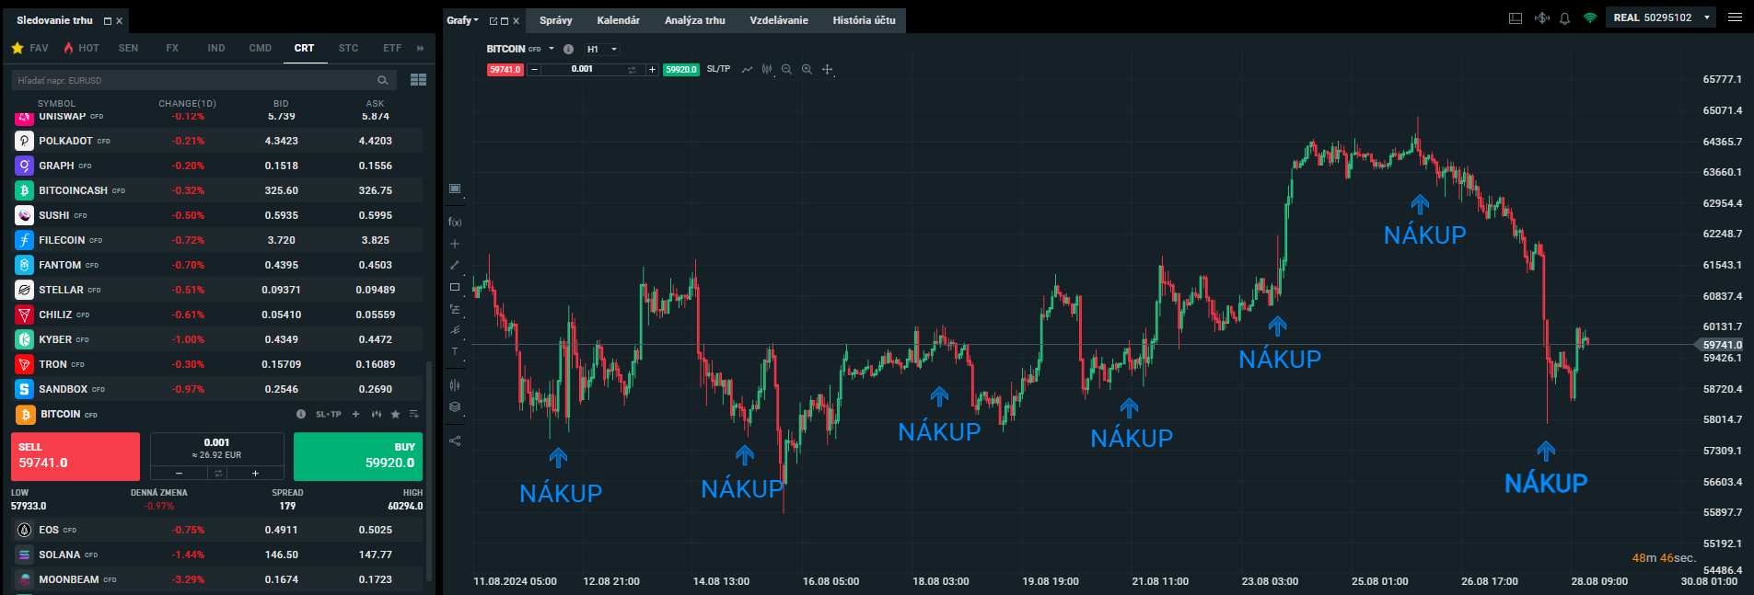Toggle the Bitcoin favorite star
This screenshot has height=595, width=1754.
point(396,415)
